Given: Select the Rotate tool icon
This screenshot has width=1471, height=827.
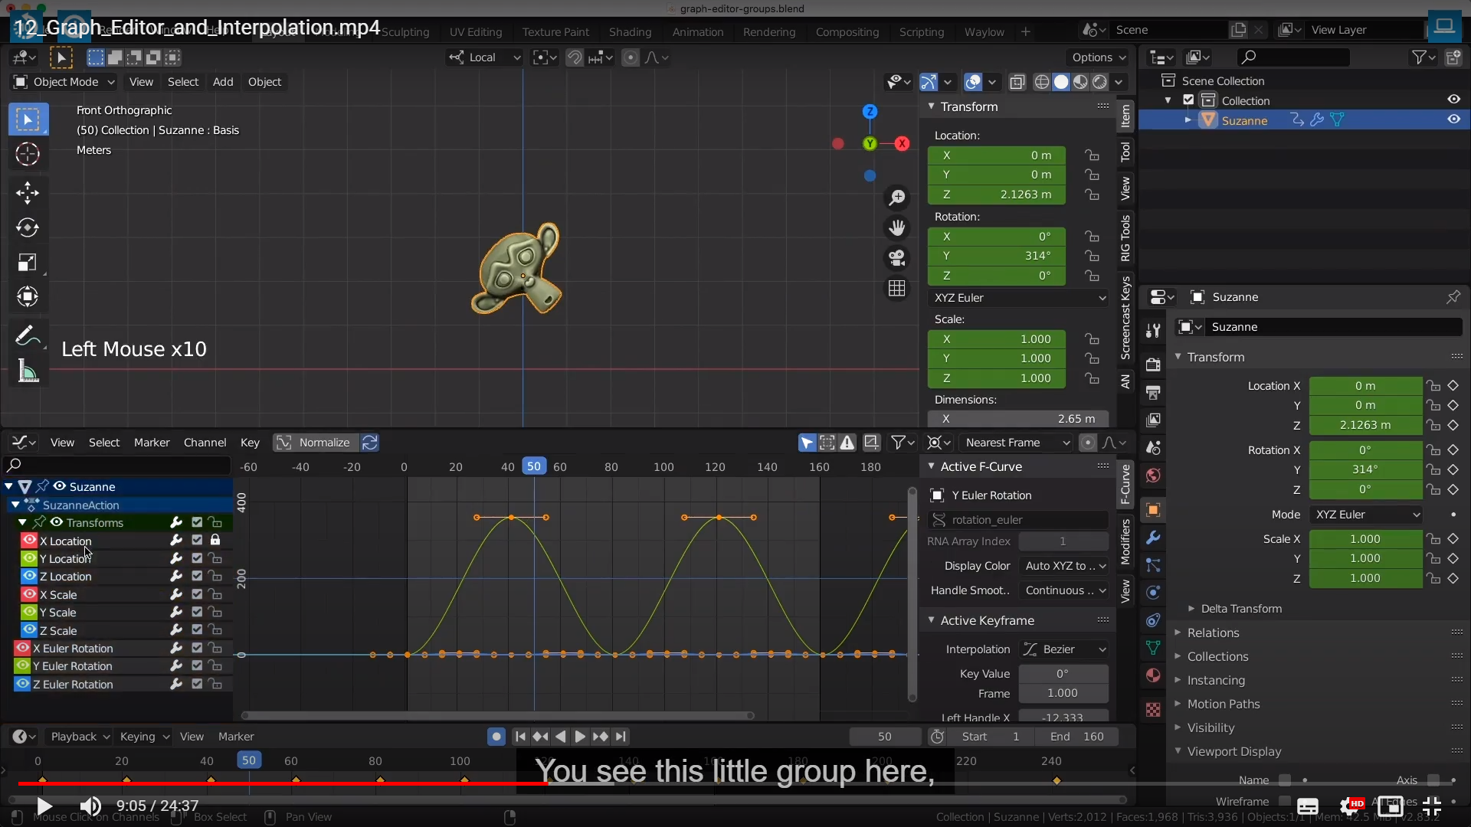Looking at the screenshot, I should tap(28, 227).
